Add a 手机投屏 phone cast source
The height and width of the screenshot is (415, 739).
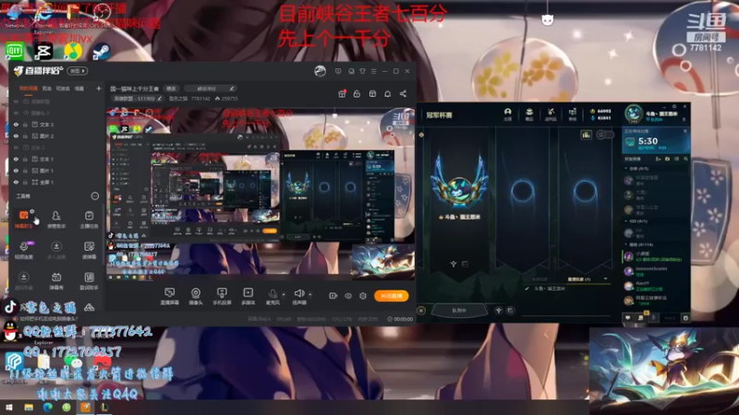pyautogui.click(x=222, y=296)
